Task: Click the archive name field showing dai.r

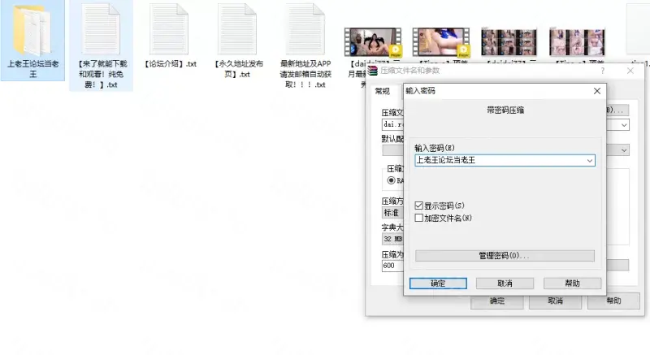Action: 392,124
